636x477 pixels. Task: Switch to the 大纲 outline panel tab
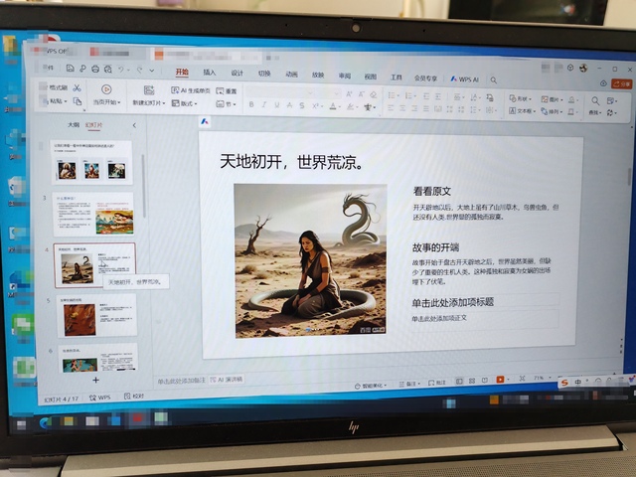[x=73, y=125]
